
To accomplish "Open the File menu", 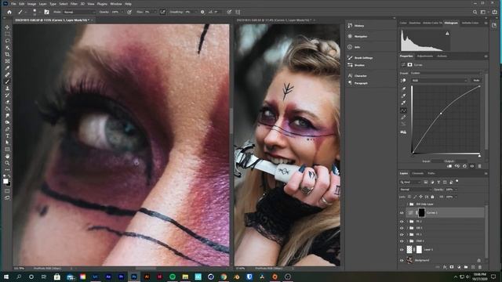I will pyautogui.click(x=13, y=4).
